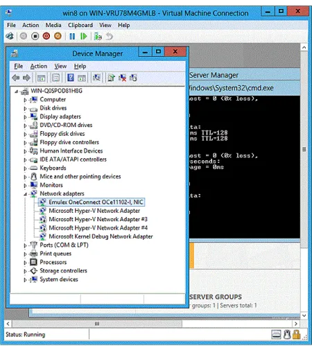Screen dimensions: 312x346
Task: Expand the Ports (COM & LPT) category
Action: coord(25,245)
